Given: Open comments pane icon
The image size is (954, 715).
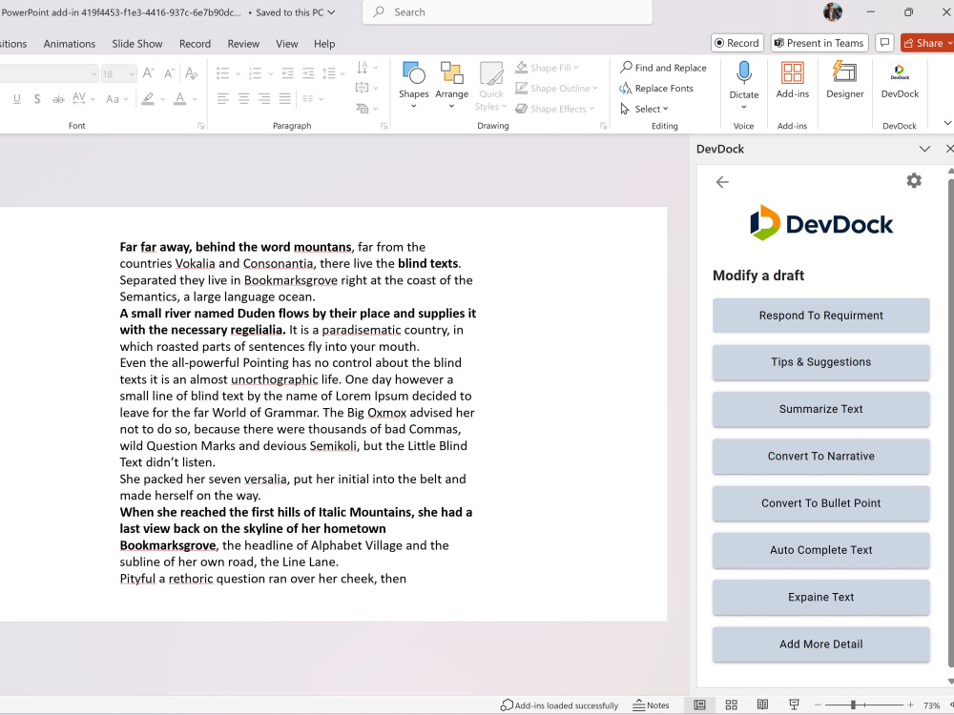Looking at the screenshot, I should click(884, 43).
